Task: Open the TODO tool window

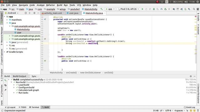Action: (x=22, y=107)
